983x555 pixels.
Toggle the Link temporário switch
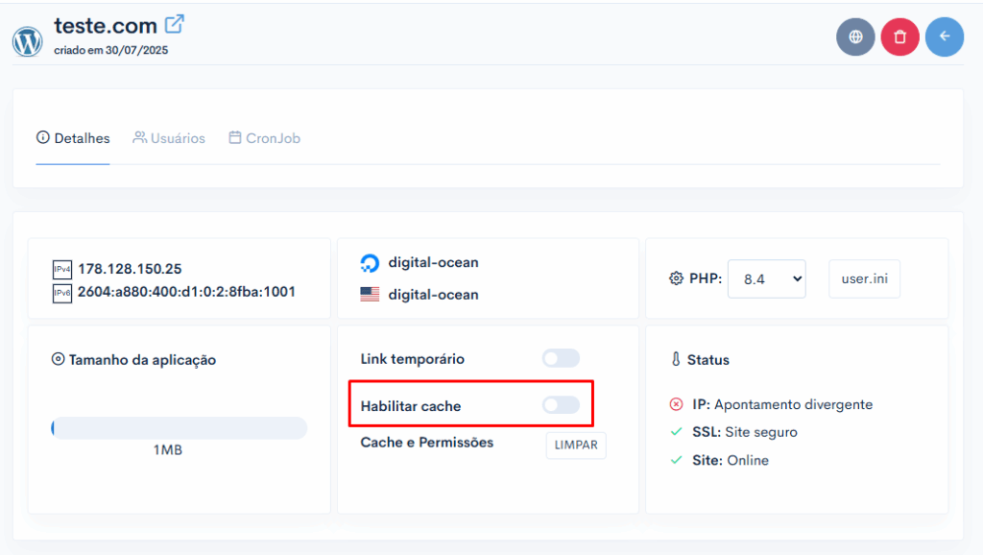coord(561,358)
